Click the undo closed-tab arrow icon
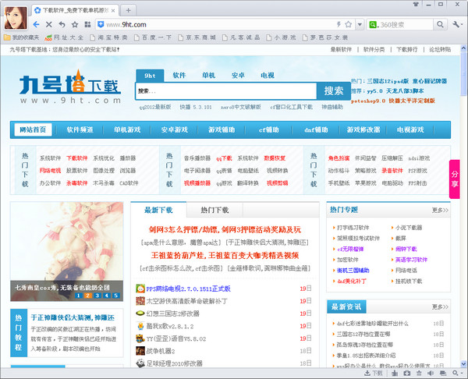Screen dimensions: 468x379 [x=62, y=24]
